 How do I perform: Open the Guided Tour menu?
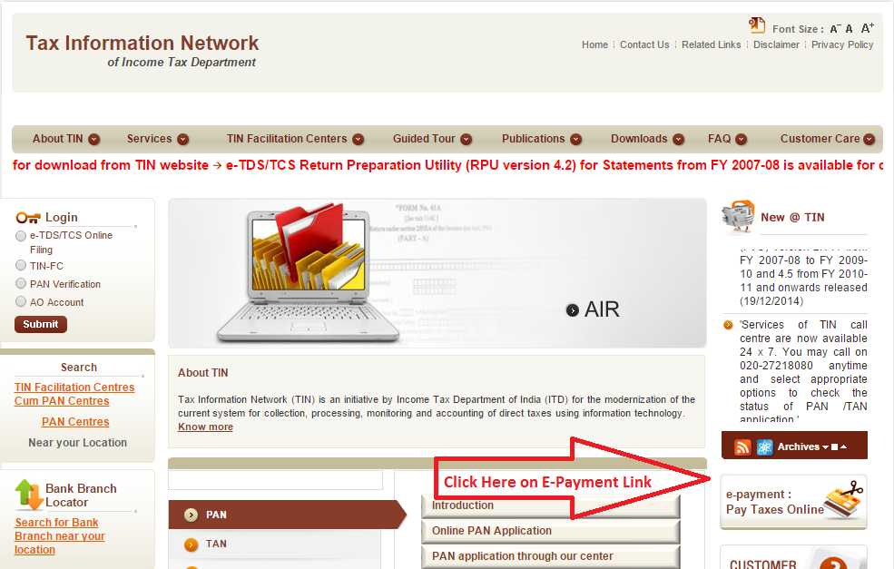pyautogui.click(x=424, y=139)
